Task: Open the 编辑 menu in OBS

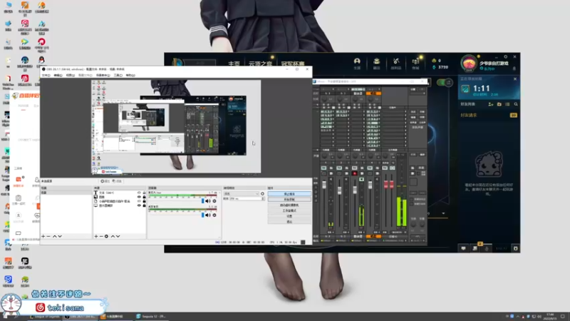Action: (58, 76)
